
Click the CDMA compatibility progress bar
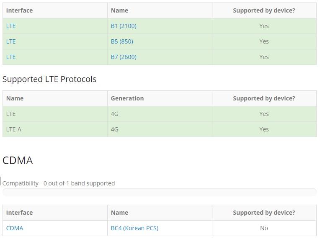159,192
